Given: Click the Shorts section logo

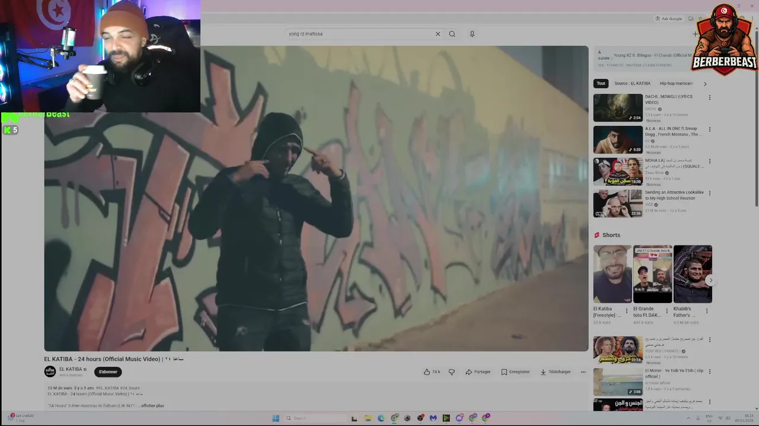Looking at the screenshot, I should coord(597,235).
